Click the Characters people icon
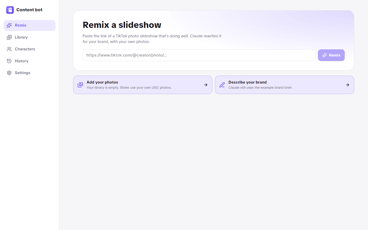Image resolution: width=368 pixels, height=230 pixels. tap(9, 49)
